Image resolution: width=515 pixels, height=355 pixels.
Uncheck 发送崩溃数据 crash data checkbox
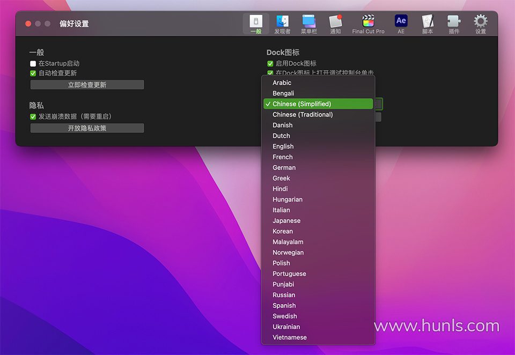coord(33,117)
